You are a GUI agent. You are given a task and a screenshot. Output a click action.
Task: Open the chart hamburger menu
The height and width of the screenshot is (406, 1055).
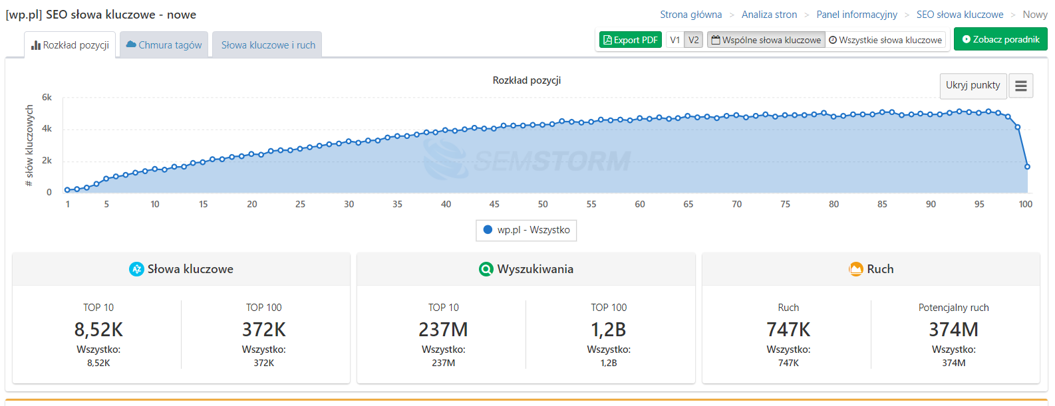click(x=1021, y=86)
